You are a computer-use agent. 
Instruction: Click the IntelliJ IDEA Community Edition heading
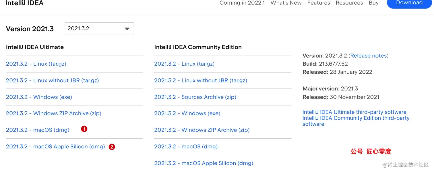point(198,47)
